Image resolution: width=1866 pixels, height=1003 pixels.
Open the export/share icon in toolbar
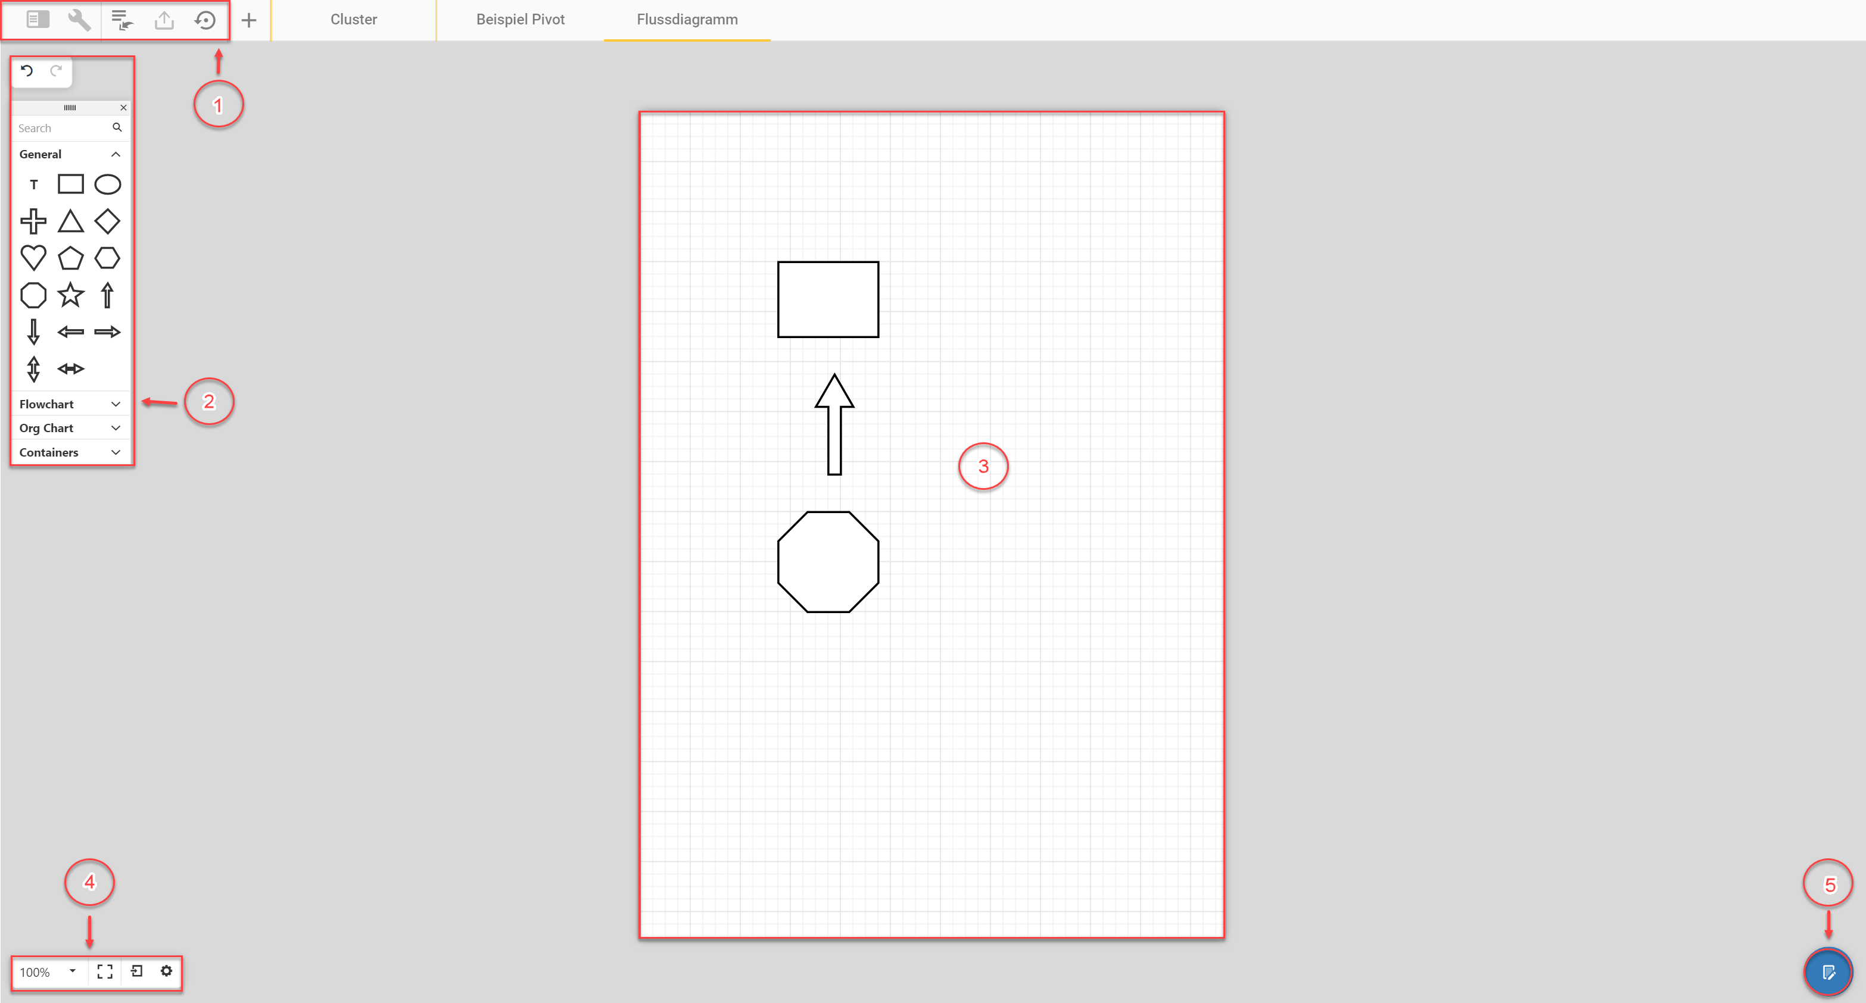(164, 20)
